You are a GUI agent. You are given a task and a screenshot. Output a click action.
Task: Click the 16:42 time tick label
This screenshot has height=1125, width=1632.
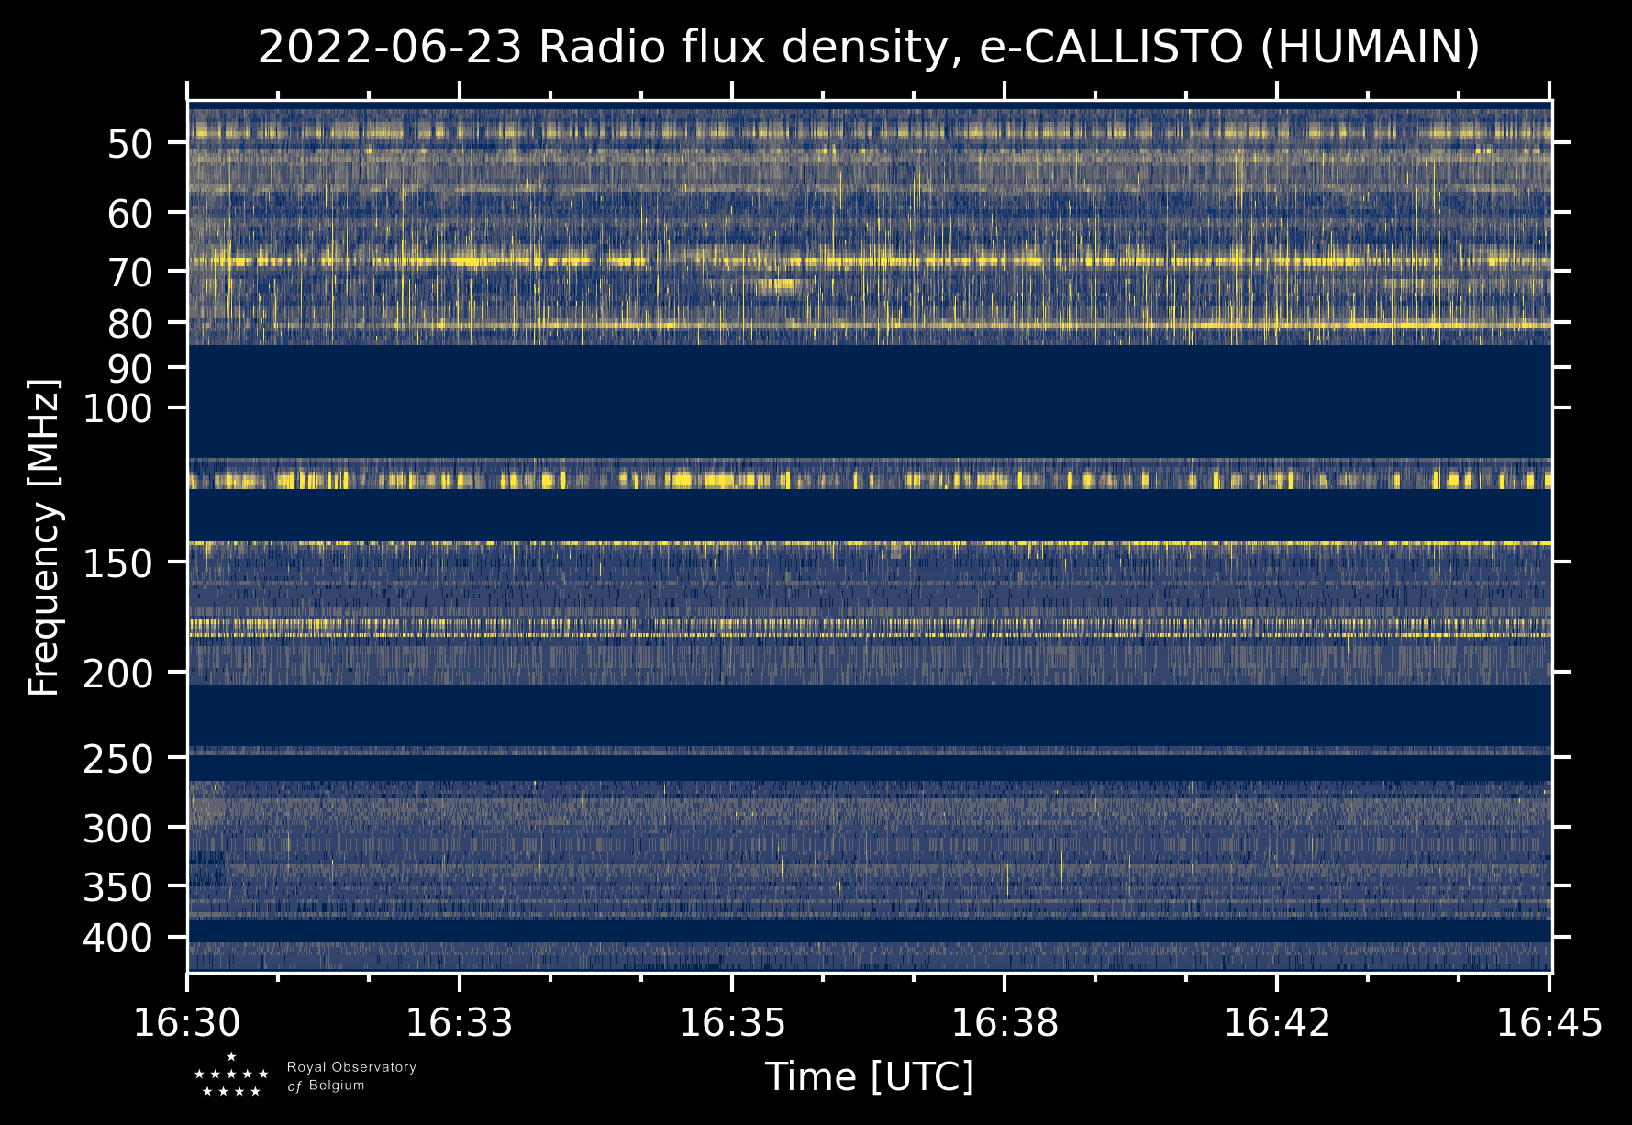click(x=1276, y=1022)
